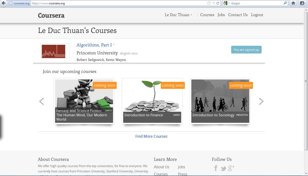
Task: Open the Introduction to Finance course card
Action: 152,101
